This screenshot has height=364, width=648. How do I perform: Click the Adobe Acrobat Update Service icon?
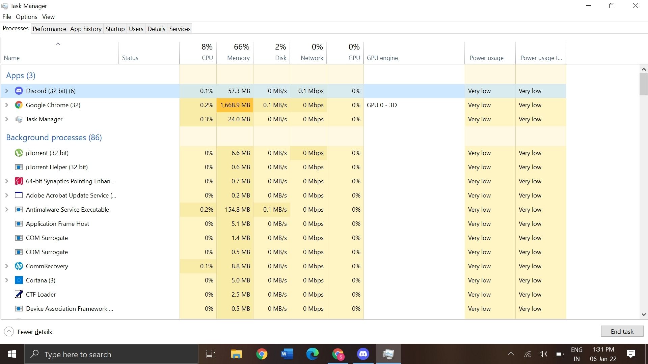click(x=19, y=195)
